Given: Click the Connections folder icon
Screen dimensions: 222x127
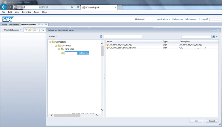Looking at the screenshot, I should (x=53, y=42).
